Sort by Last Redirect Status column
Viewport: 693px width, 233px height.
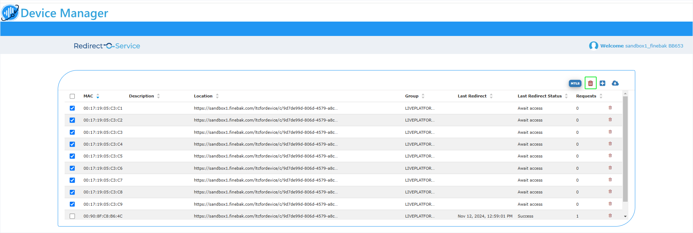click(566, 96)
